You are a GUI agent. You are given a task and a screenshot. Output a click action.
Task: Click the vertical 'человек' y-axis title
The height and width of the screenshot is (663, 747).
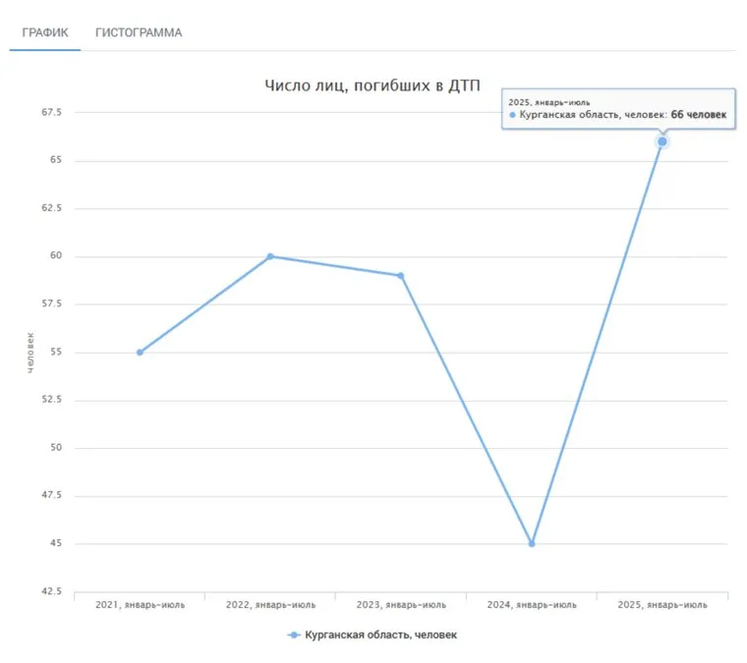tap(30, 352)
